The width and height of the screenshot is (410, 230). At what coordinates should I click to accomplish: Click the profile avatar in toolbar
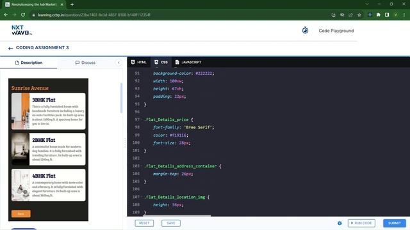click(396, 15)
